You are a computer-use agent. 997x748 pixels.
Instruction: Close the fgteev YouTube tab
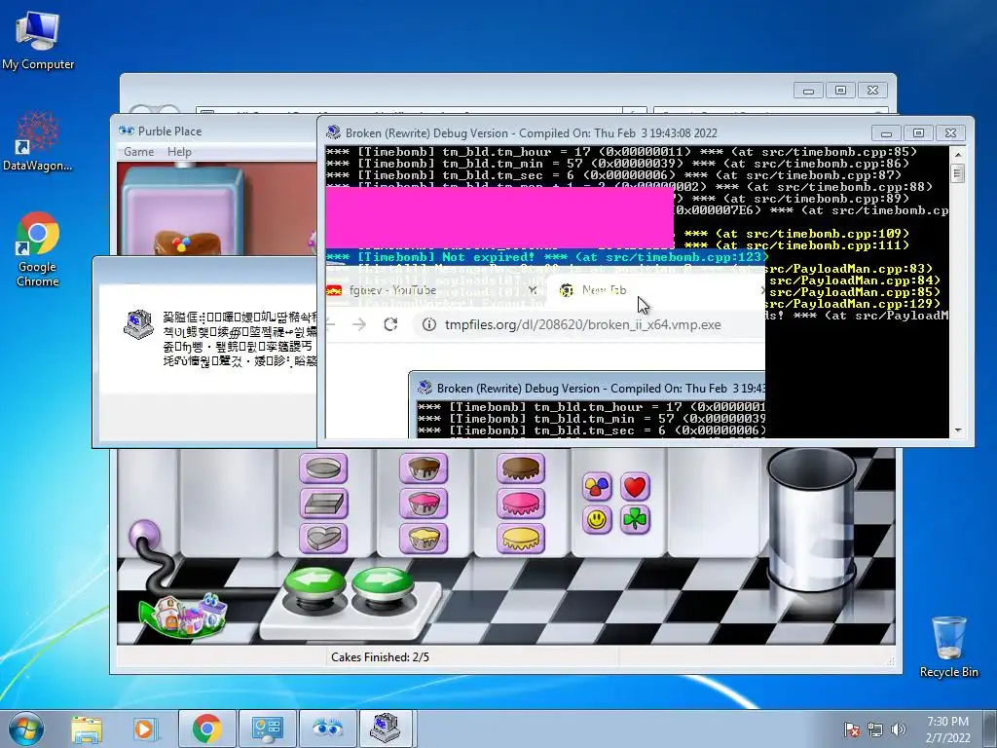pyautogui.click(x=533, y=290)
